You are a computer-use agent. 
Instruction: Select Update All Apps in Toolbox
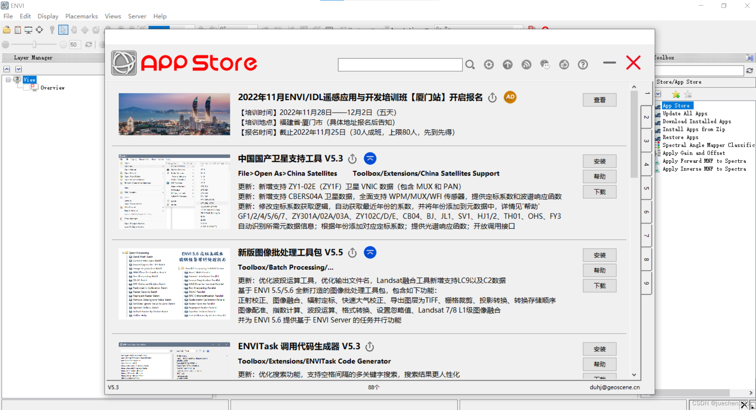pos(685,113)
